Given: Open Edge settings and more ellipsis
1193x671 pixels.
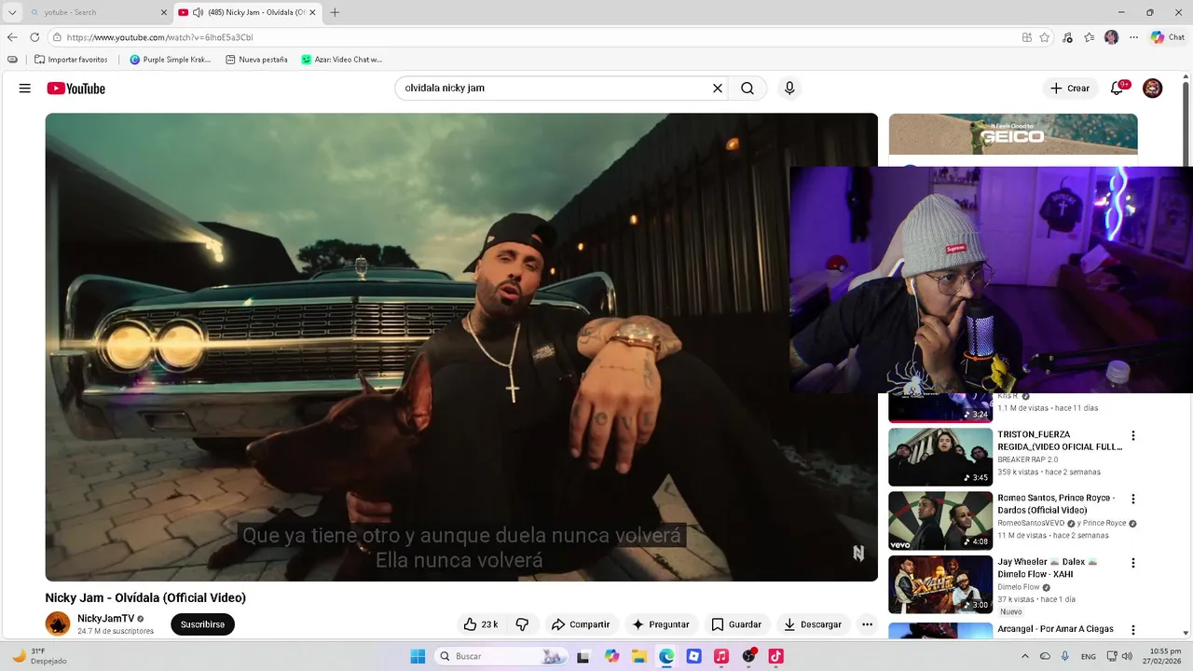Looking at the screenshot, I should [x=1133, y=37].
